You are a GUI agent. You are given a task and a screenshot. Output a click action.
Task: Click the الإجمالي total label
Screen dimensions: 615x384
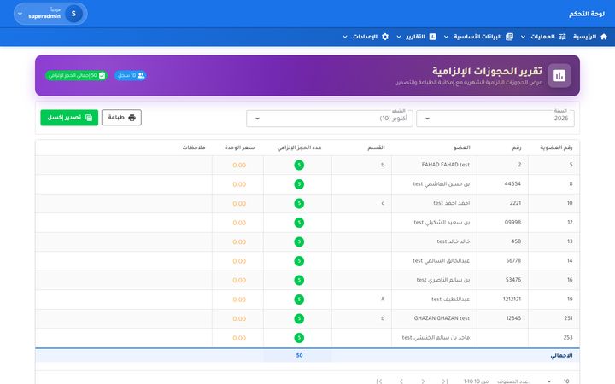tap(561, 355)
